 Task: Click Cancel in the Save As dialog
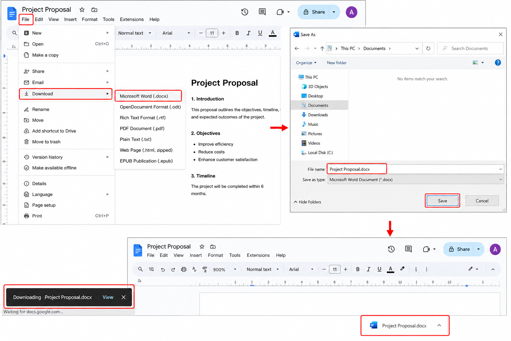(x=482, y=201)
